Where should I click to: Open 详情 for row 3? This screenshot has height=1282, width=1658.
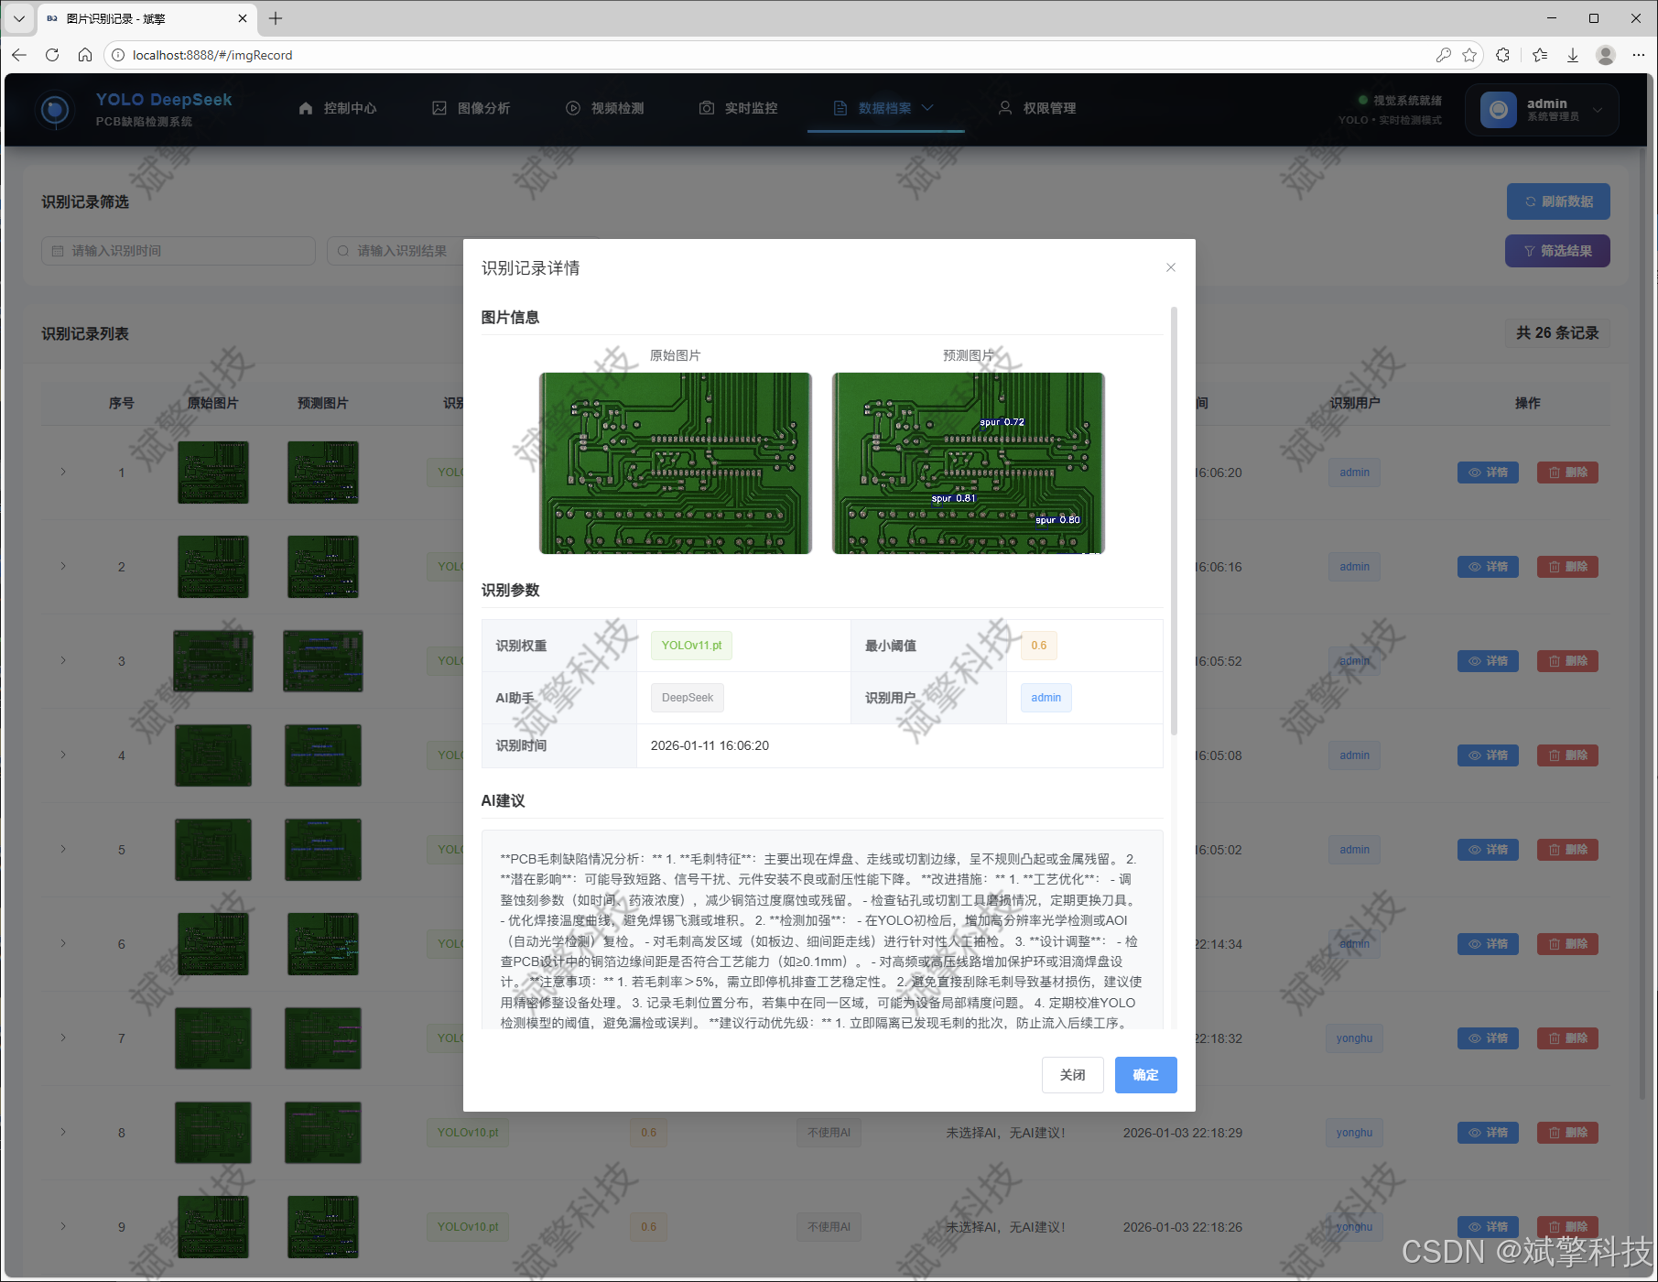1488,661
